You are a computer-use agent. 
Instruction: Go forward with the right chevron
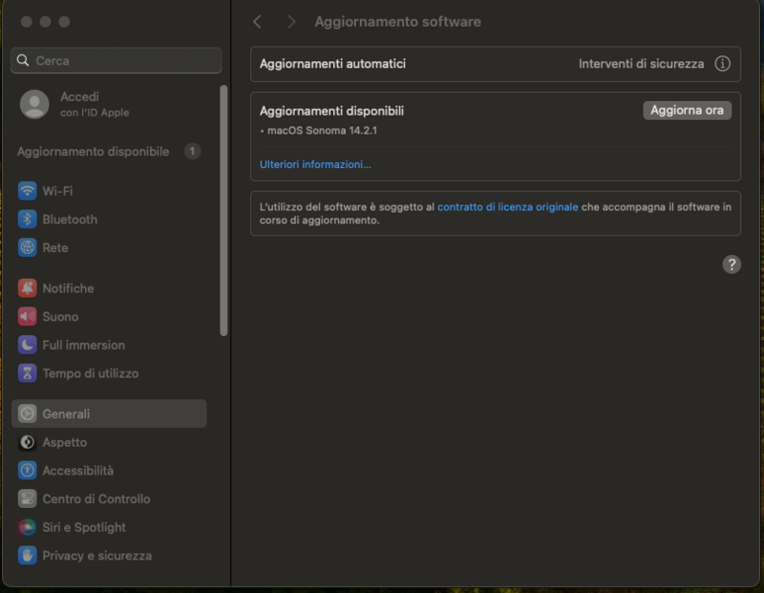(291, 22)
